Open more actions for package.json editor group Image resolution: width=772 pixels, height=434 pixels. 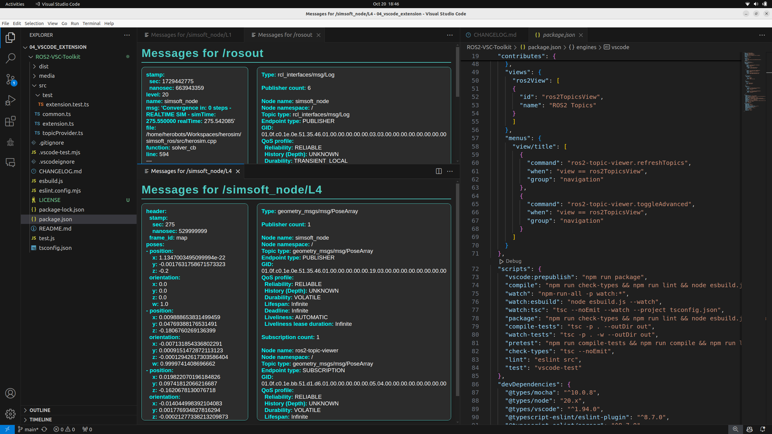click(x=762, y=35)
